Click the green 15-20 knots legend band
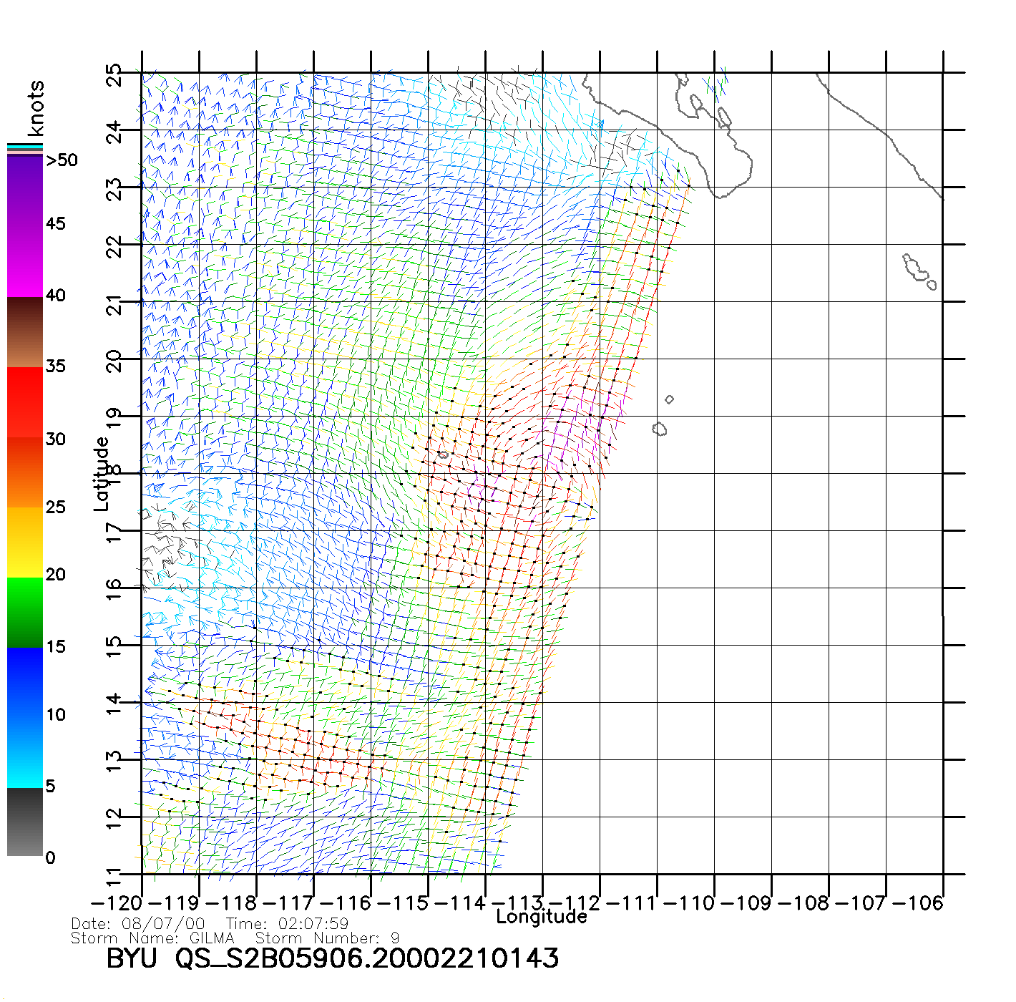Image resolution: width=1016 pixels, height=1002 pixels. click(25, 612)
